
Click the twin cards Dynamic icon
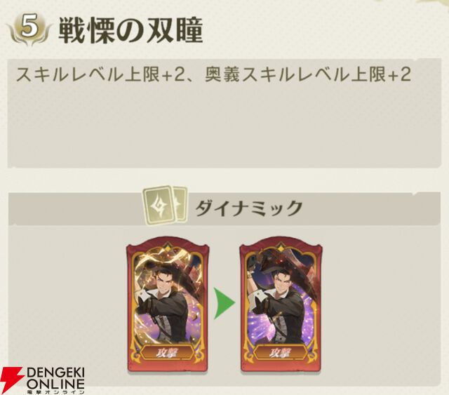point(166,206)
